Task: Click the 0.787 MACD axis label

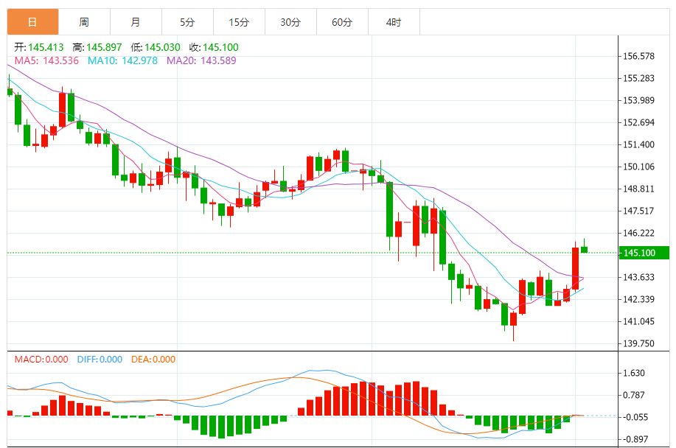Action: (634, 395)
